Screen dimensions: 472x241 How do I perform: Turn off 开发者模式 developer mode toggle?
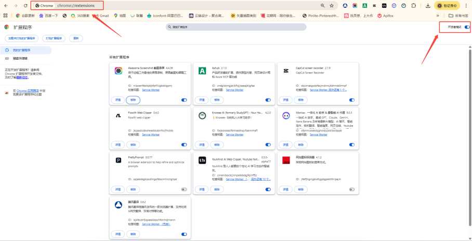coord(467,26)
